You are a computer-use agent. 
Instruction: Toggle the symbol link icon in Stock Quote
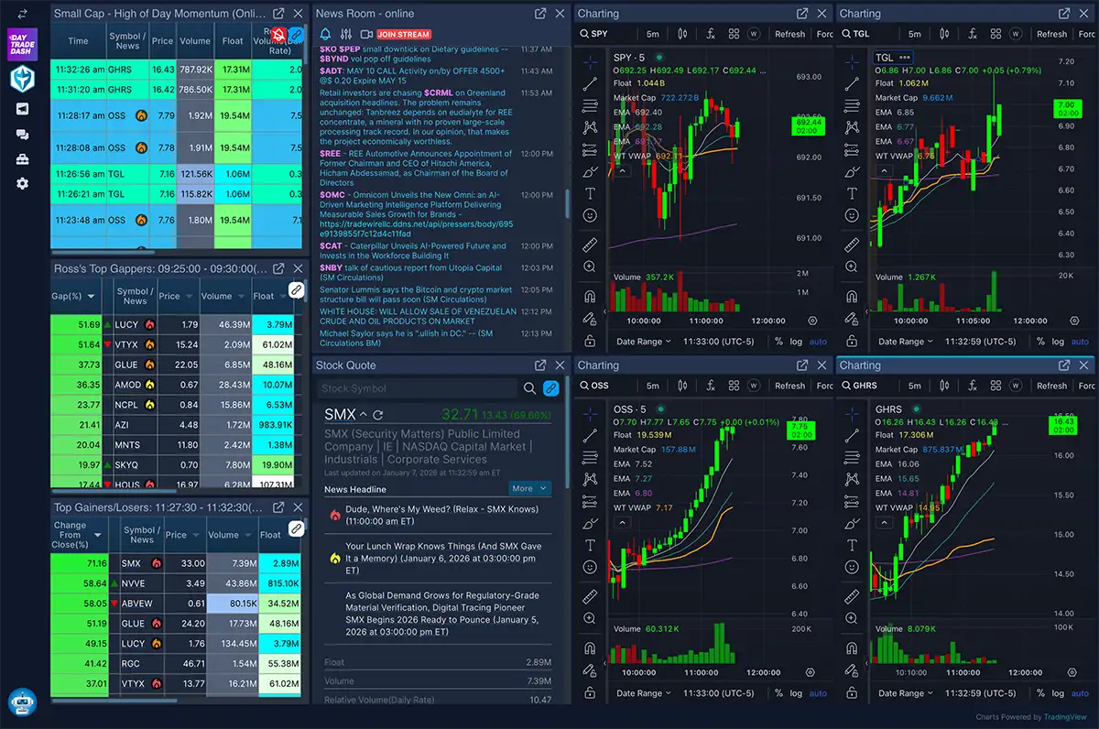tap(551, 388)
